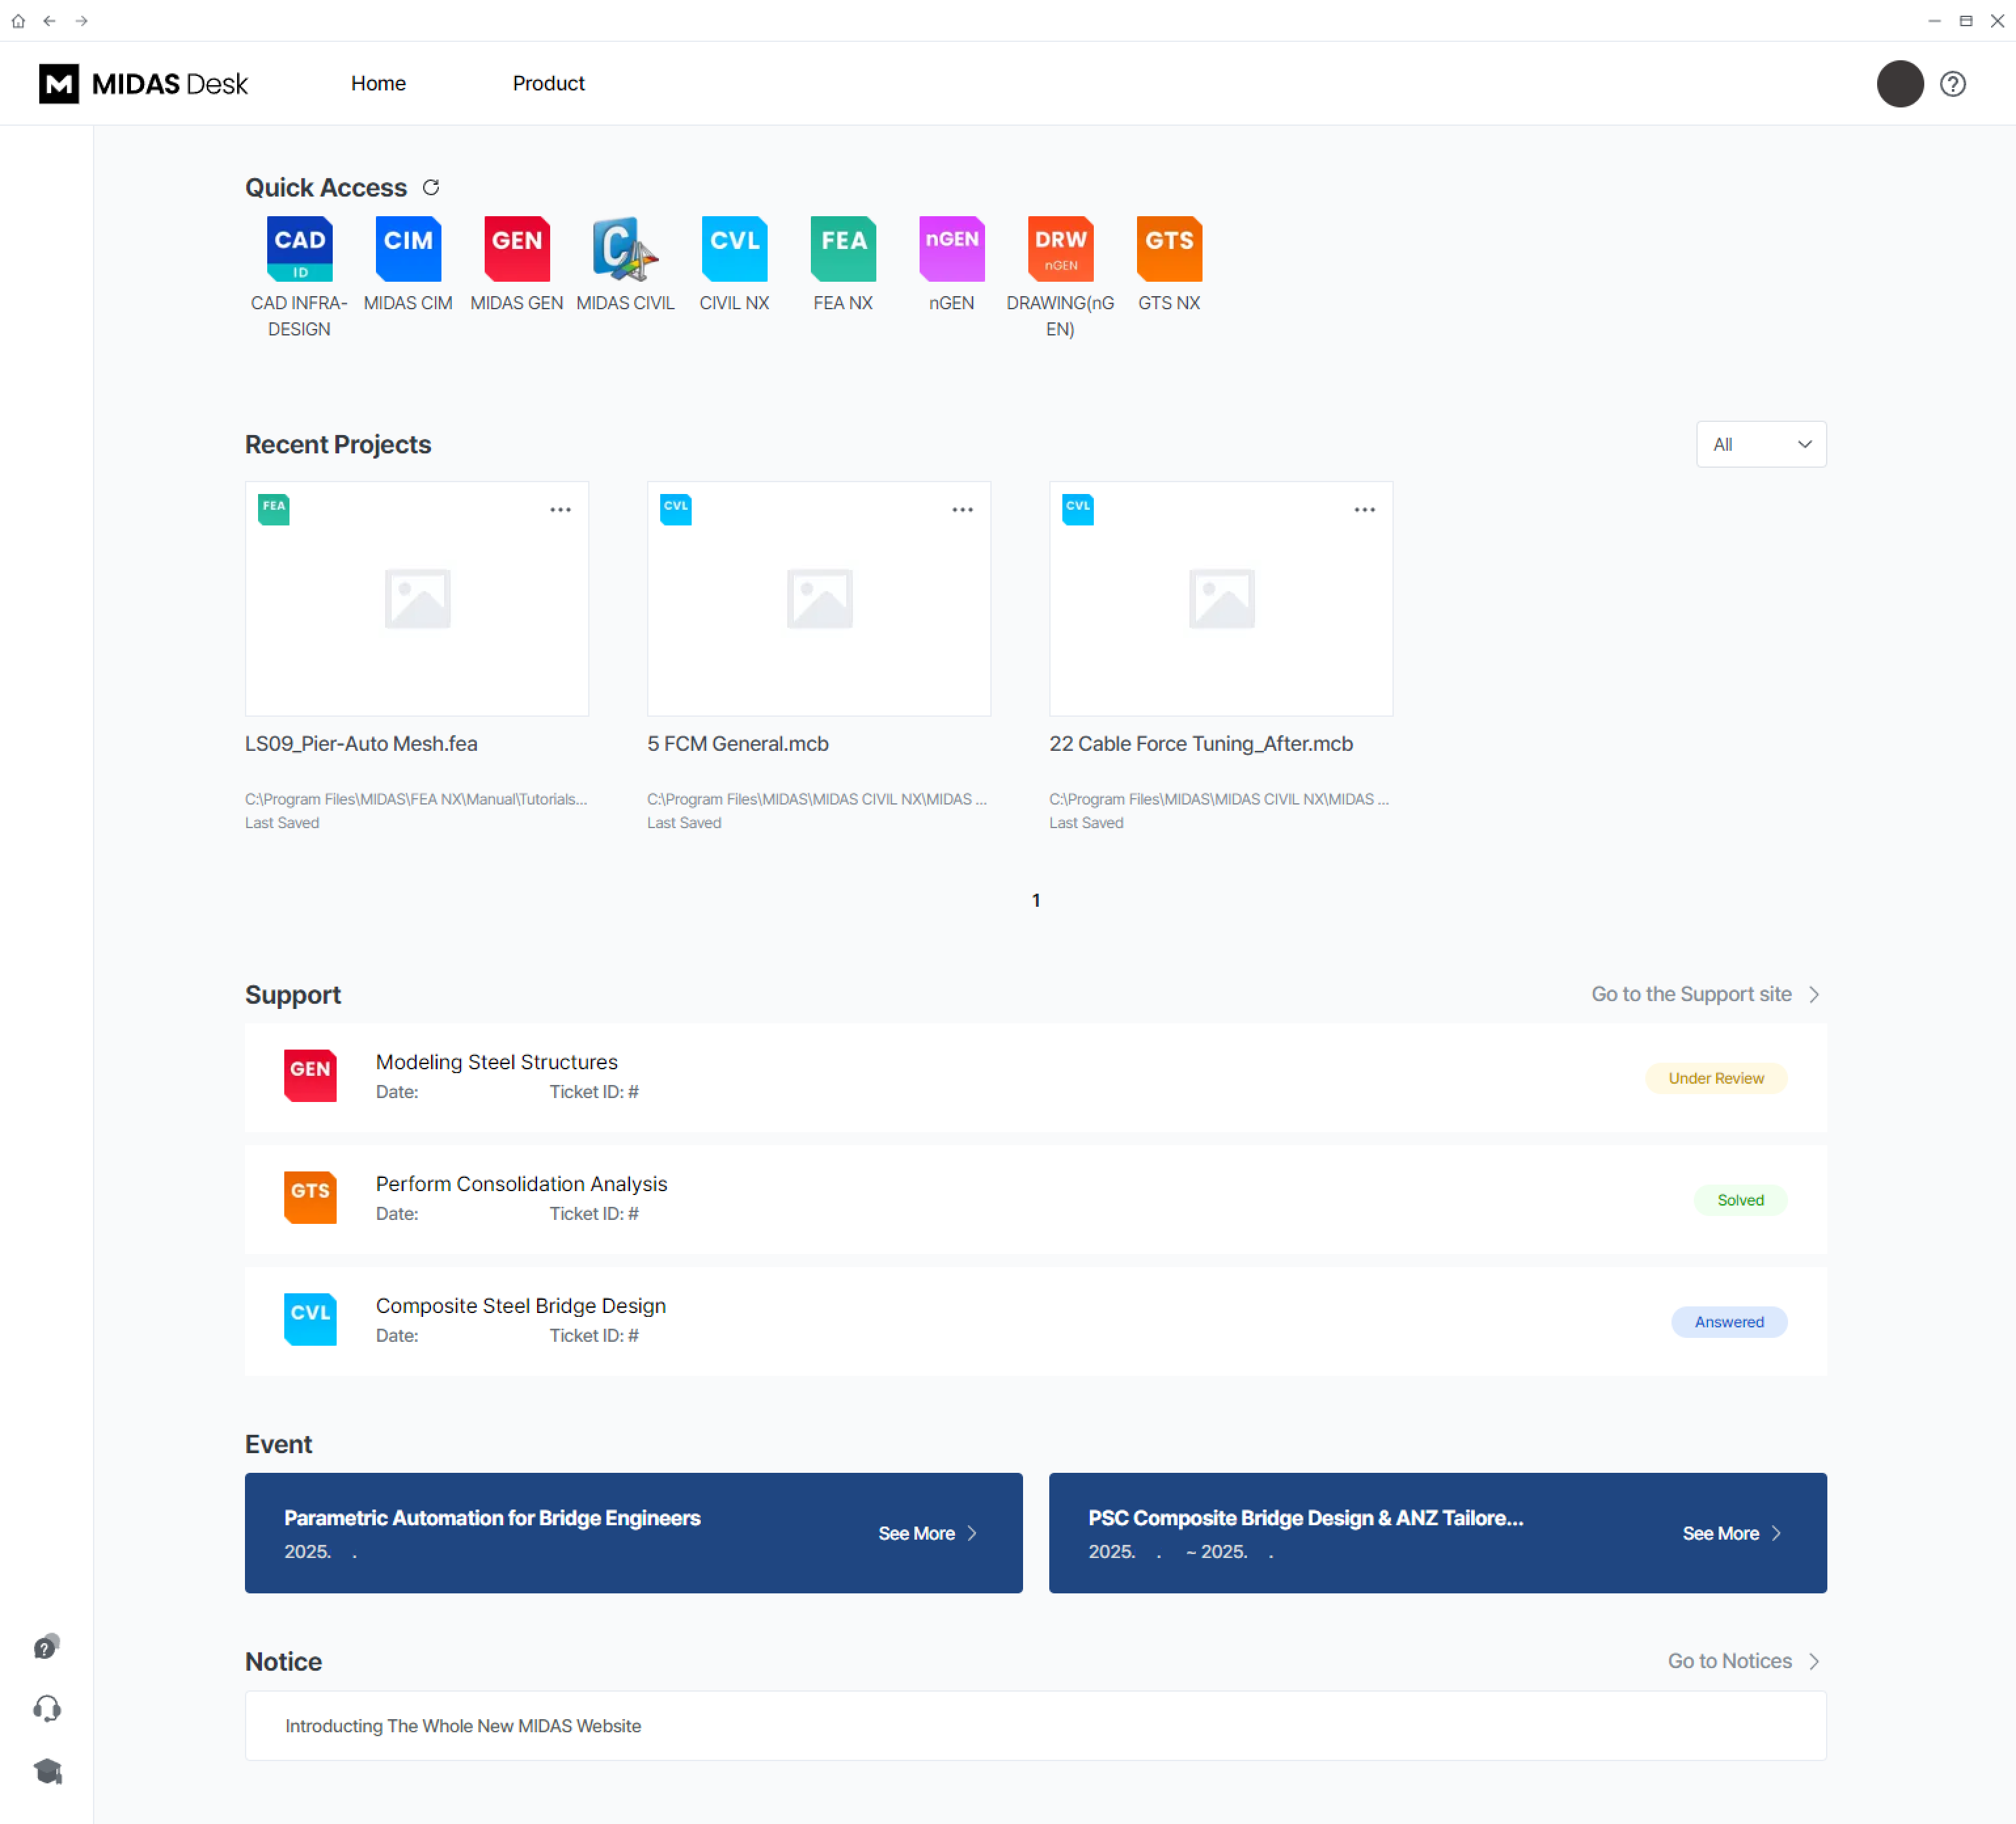Screen dimensions: 2016x1824
Task: Open Go to Notices link
Action: point(1729,1661)
